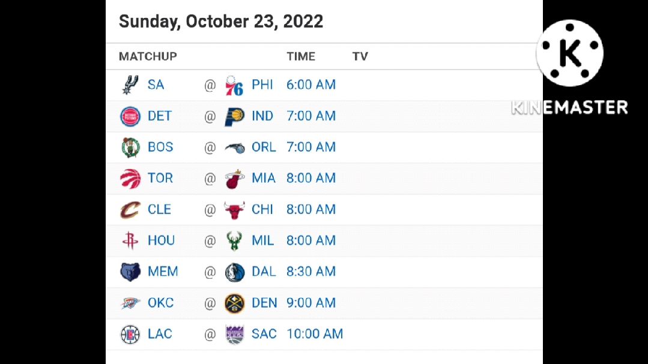
Task: Select the Milwaukee Bucks logo
Action: (x=234, y=241)
